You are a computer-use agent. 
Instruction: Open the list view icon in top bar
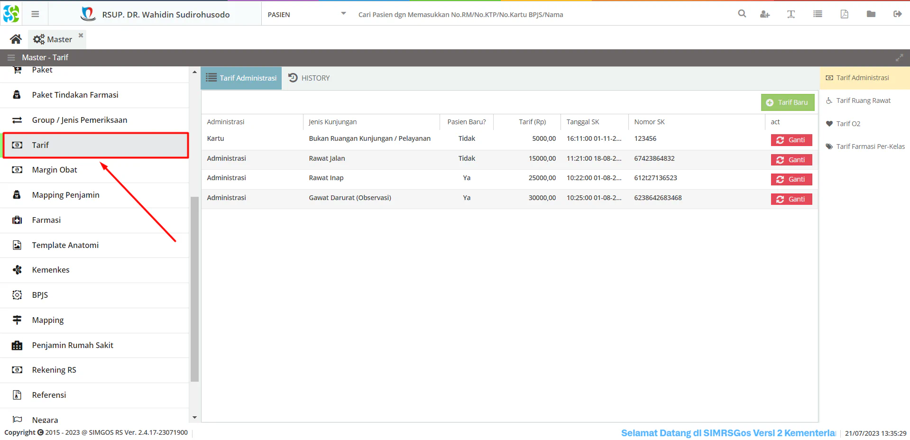818,14
